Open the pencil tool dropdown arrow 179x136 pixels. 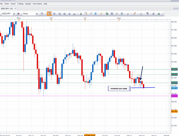pyautogui.click(x=138, y=14)
